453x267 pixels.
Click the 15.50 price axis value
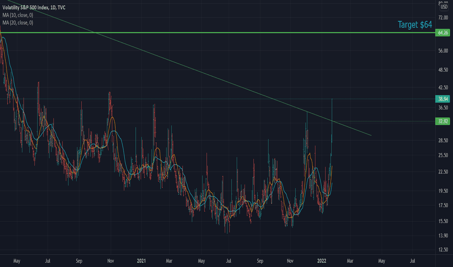[443, 221]
